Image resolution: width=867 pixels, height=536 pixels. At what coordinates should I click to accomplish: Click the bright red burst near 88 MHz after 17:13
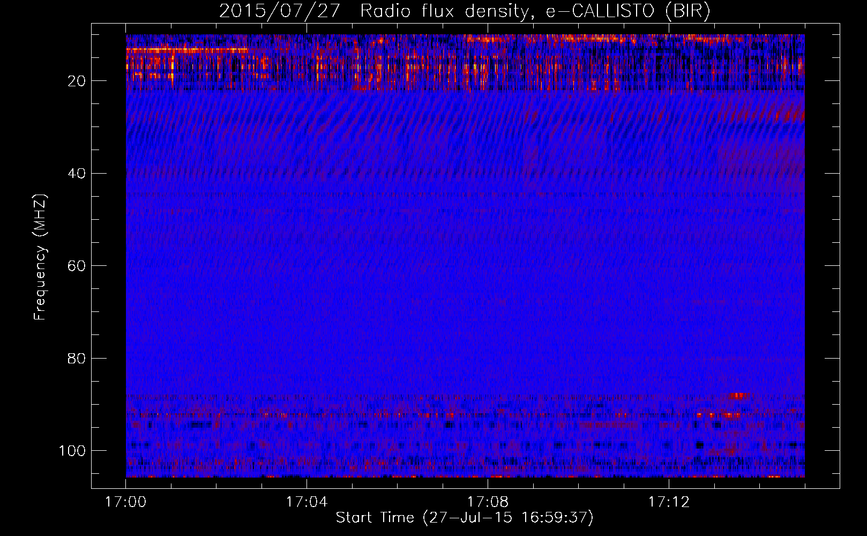[738, 396]
